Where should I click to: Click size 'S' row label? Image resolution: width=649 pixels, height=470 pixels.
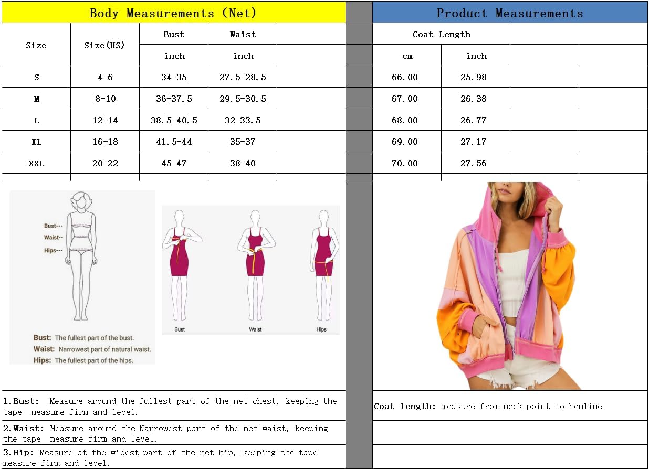click(36, 77)
